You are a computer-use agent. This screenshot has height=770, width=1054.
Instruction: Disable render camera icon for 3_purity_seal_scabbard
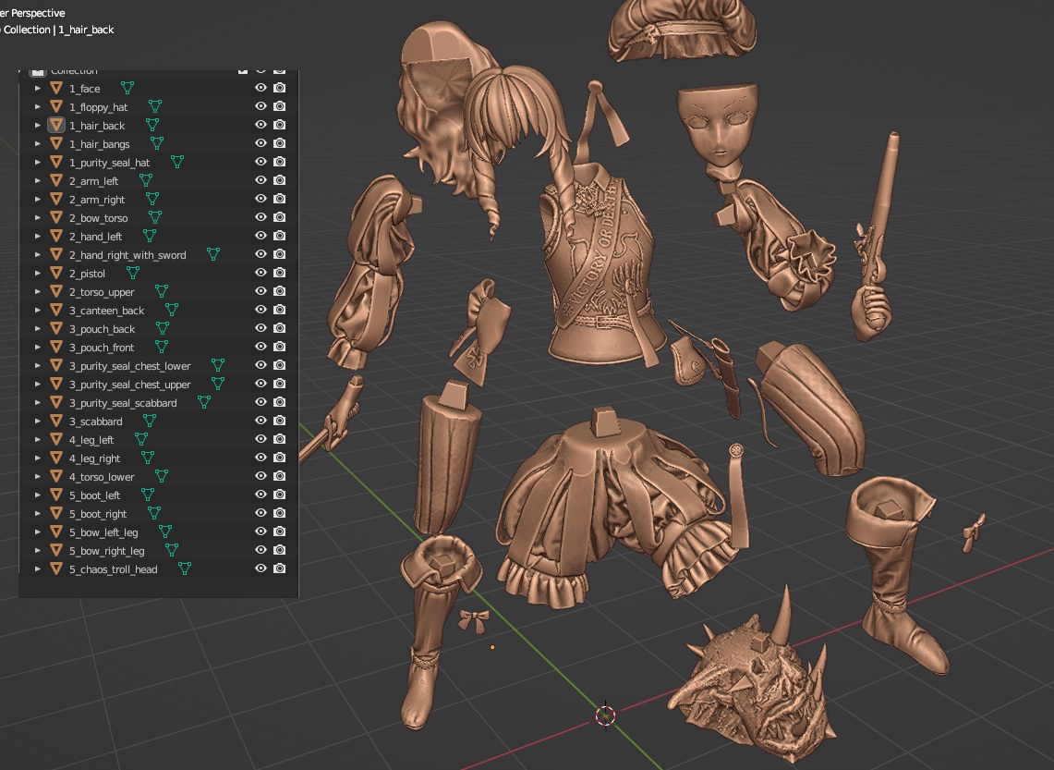[280, 402]
